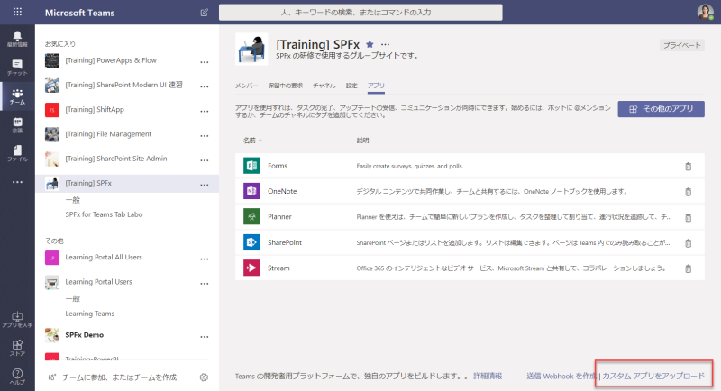This screenshot has height=391, width=721.
Task: Delete the Planner app with trash icon
Action: pyautogui.click(x=688, y=217)
